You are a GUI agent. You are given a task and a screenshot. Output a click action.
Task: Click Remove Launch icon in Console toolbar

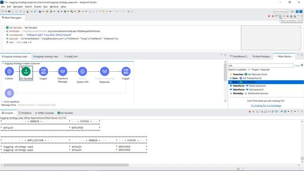(253, 112)
